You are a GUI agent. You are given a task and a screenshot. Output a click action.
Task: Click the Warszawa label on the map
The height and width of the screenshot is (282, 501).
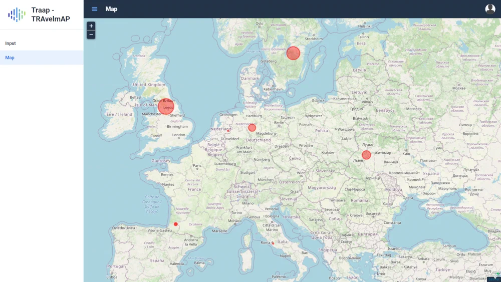click(x=346, y=129)
